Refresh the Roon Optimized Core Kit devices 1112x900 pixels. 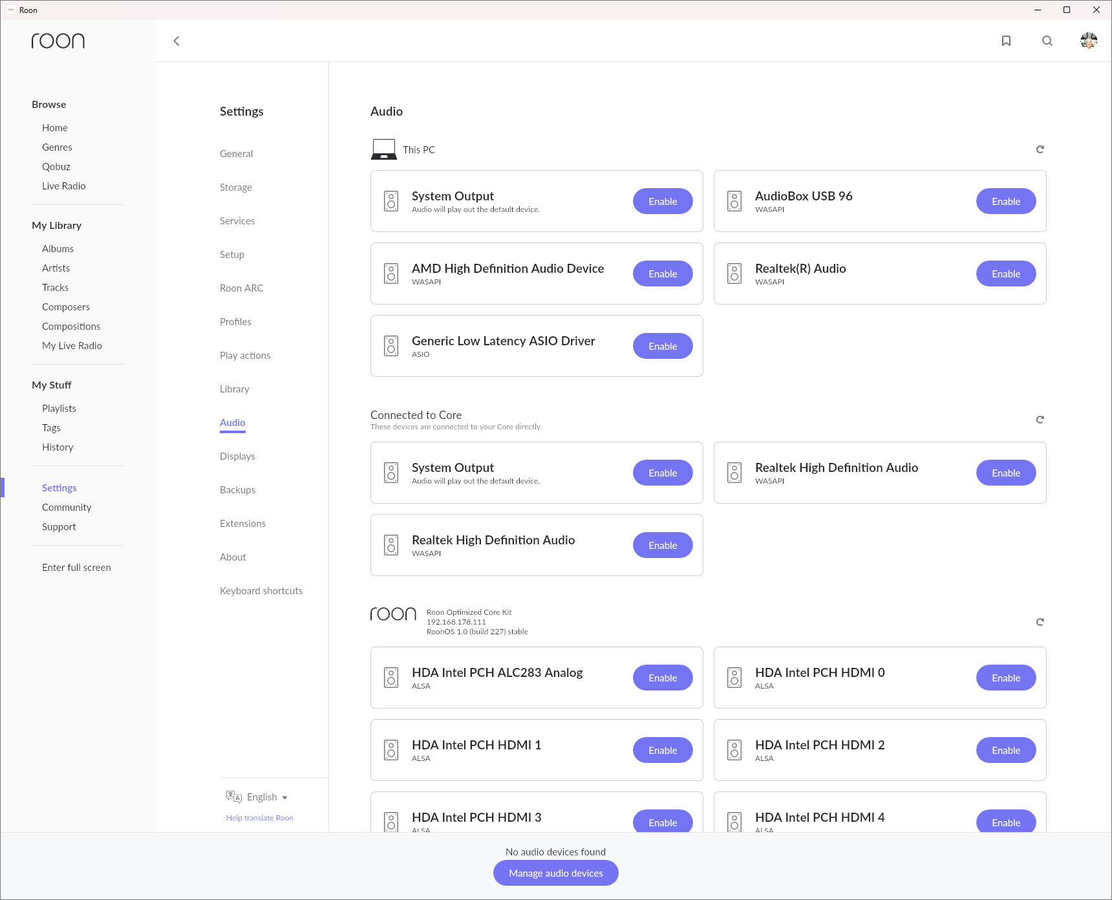click(1040, 622)
